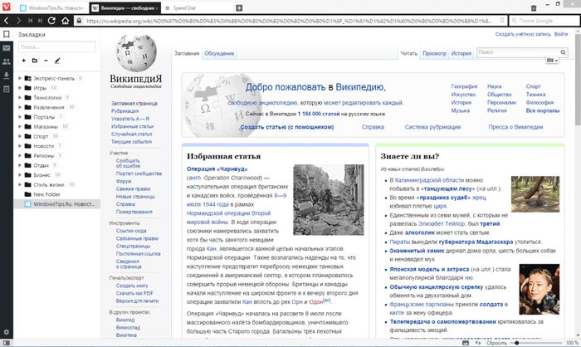Toggle the Bookmarks panel icon

pyautogui.click(x=7, y=35)
